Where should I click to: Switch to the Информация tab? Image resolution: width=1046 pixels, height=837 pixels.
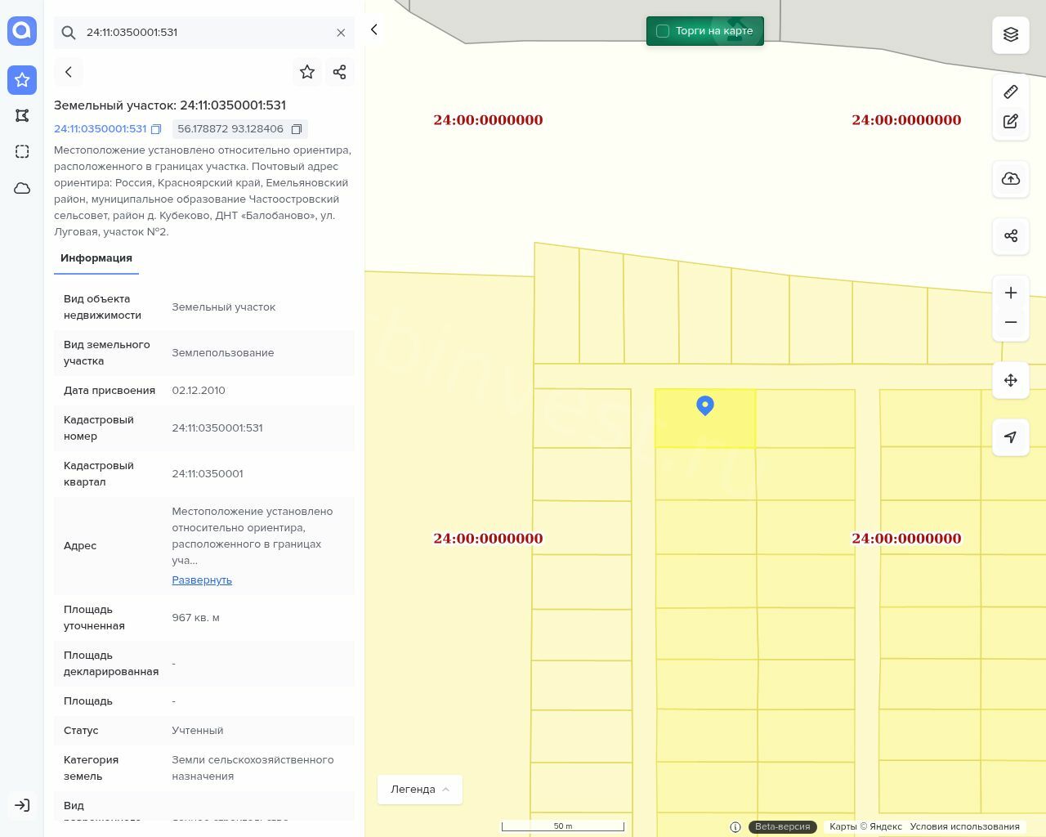[96, 258]
